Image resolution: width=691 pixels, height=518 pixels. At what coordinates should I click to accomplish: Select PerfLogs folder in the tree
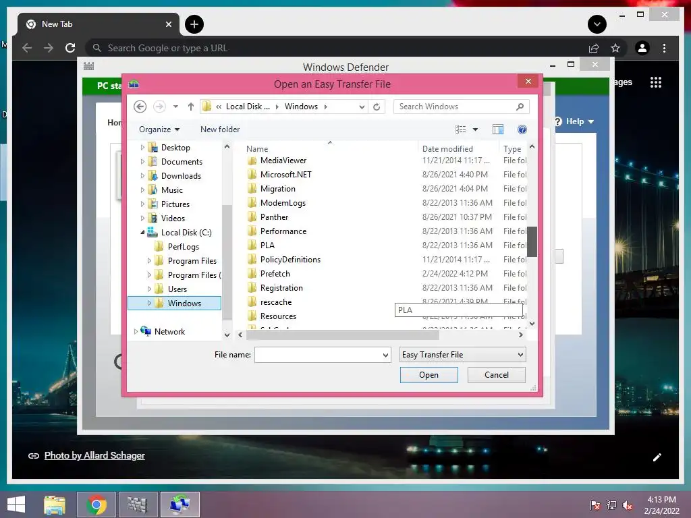pyautogui.click(x=184, y=247)
